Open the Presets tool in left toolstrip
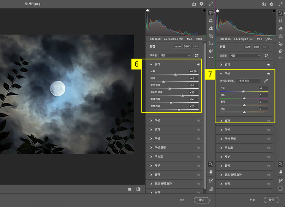Viewport: 285px width, 207px height. (211, 51)
